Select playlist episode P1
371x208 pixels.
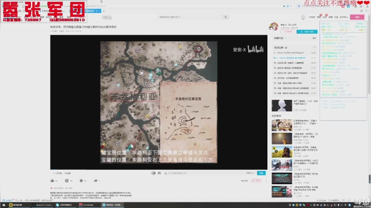[x=295, y=53]
